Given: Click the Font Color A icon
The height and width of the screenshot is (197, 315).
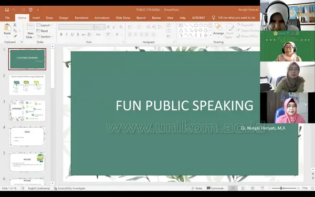Looking at the screenshot, I should 117,35.
